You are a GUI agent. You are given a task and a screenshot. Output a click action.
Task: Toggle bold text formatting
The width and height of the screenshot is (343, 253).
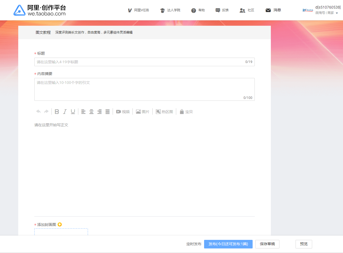pyautogui.click(x=57, y=111)
